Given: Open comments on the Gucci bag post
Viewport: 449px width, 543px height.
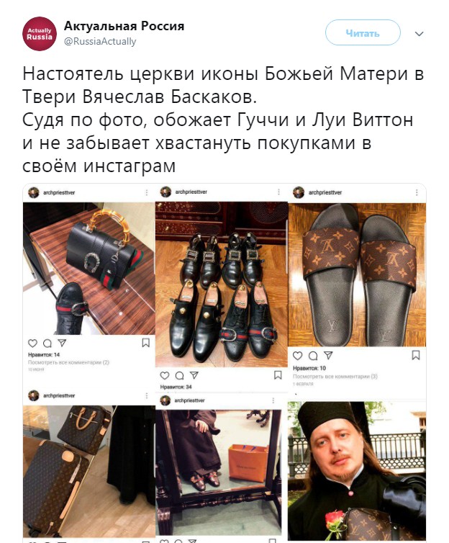Looking at the screenshot, I should pyautogui.click(x=47, y=344).
